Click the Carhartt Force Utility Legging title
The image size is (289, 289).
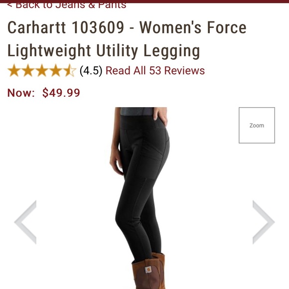pos(127,39)
